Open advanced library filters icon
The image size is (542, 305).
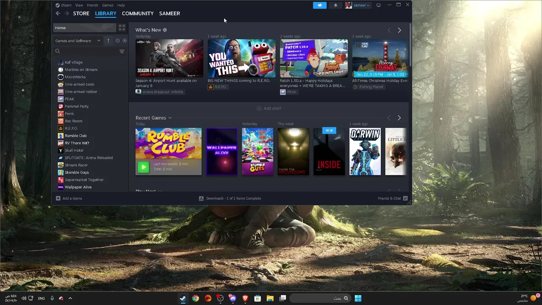coord(122,51)
